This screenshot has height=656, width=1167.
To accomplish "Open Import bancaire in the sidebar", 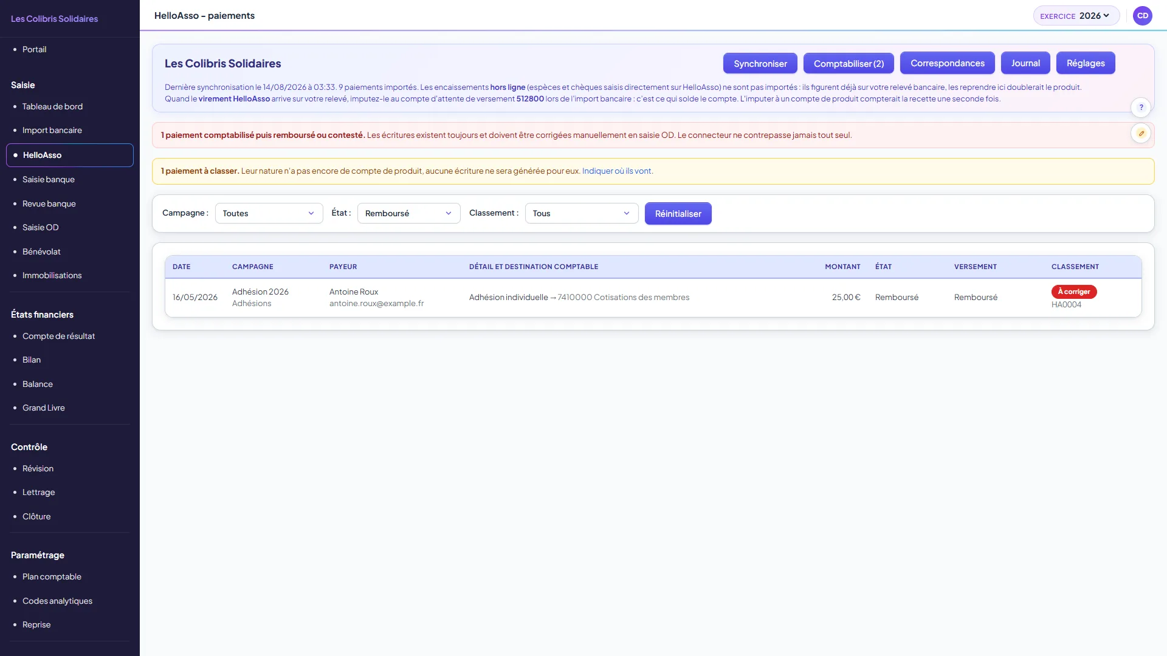I will tap(52, 130).
